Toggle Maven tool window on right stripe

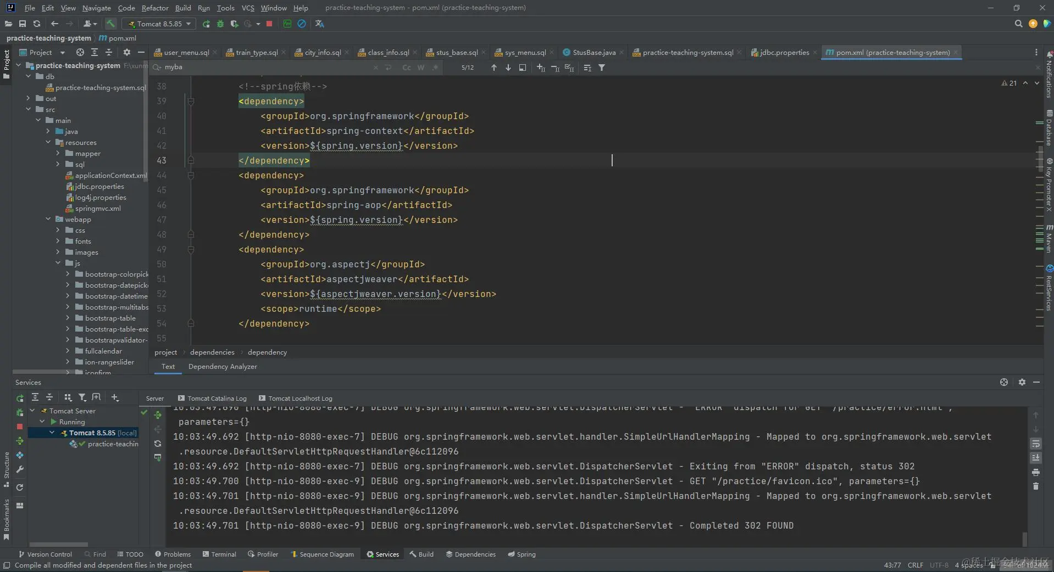[1049, 238]
